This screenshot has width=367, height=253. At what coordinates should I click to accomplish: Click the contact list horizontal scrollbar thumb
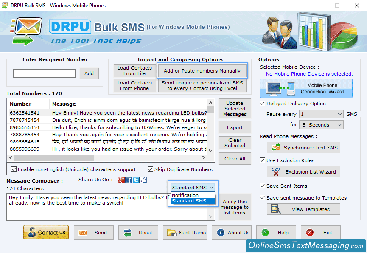(54, 157)
